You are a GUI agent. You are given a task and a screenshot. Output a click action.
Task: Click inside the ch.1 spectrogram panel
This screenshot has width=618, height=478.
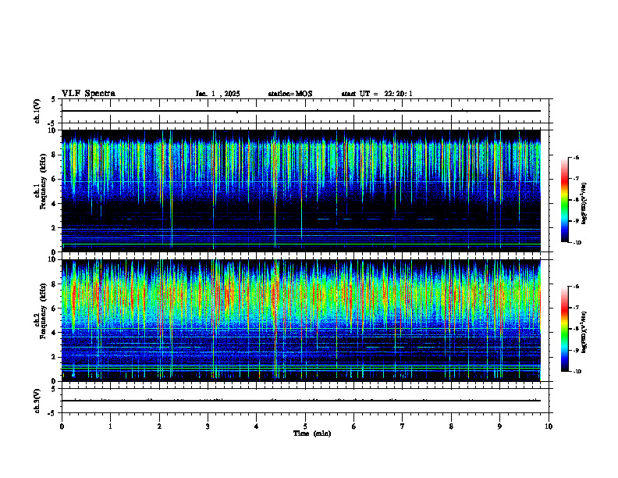pyautogui.click(x=301, y=191)
